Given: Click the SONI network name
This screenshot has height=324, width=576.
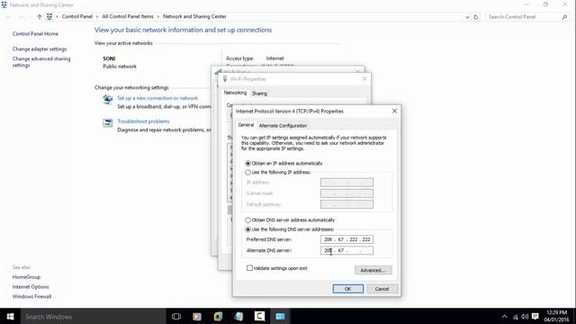Looking at the screenshot, I should pos(109,58).
